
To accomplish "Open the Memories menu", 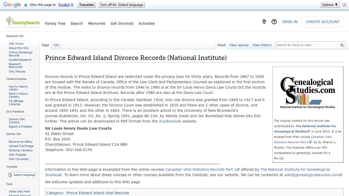I will tap(97, 23).
